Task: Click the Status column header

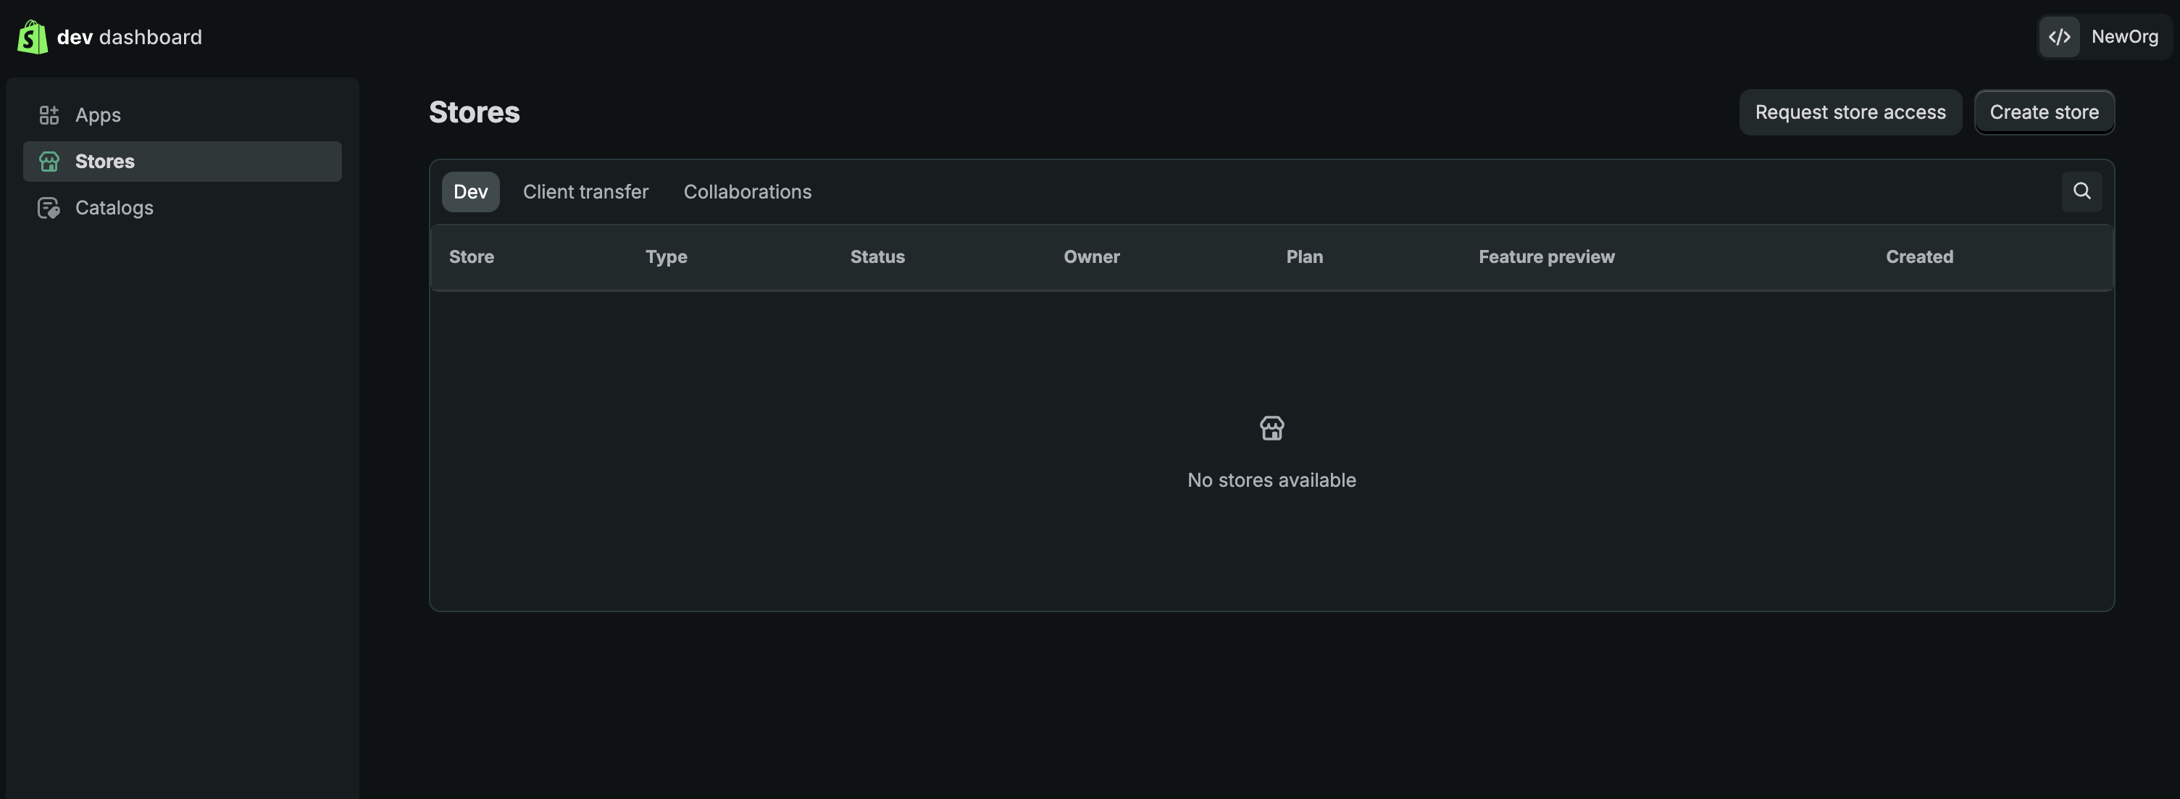Action: [x=877, y=257]
